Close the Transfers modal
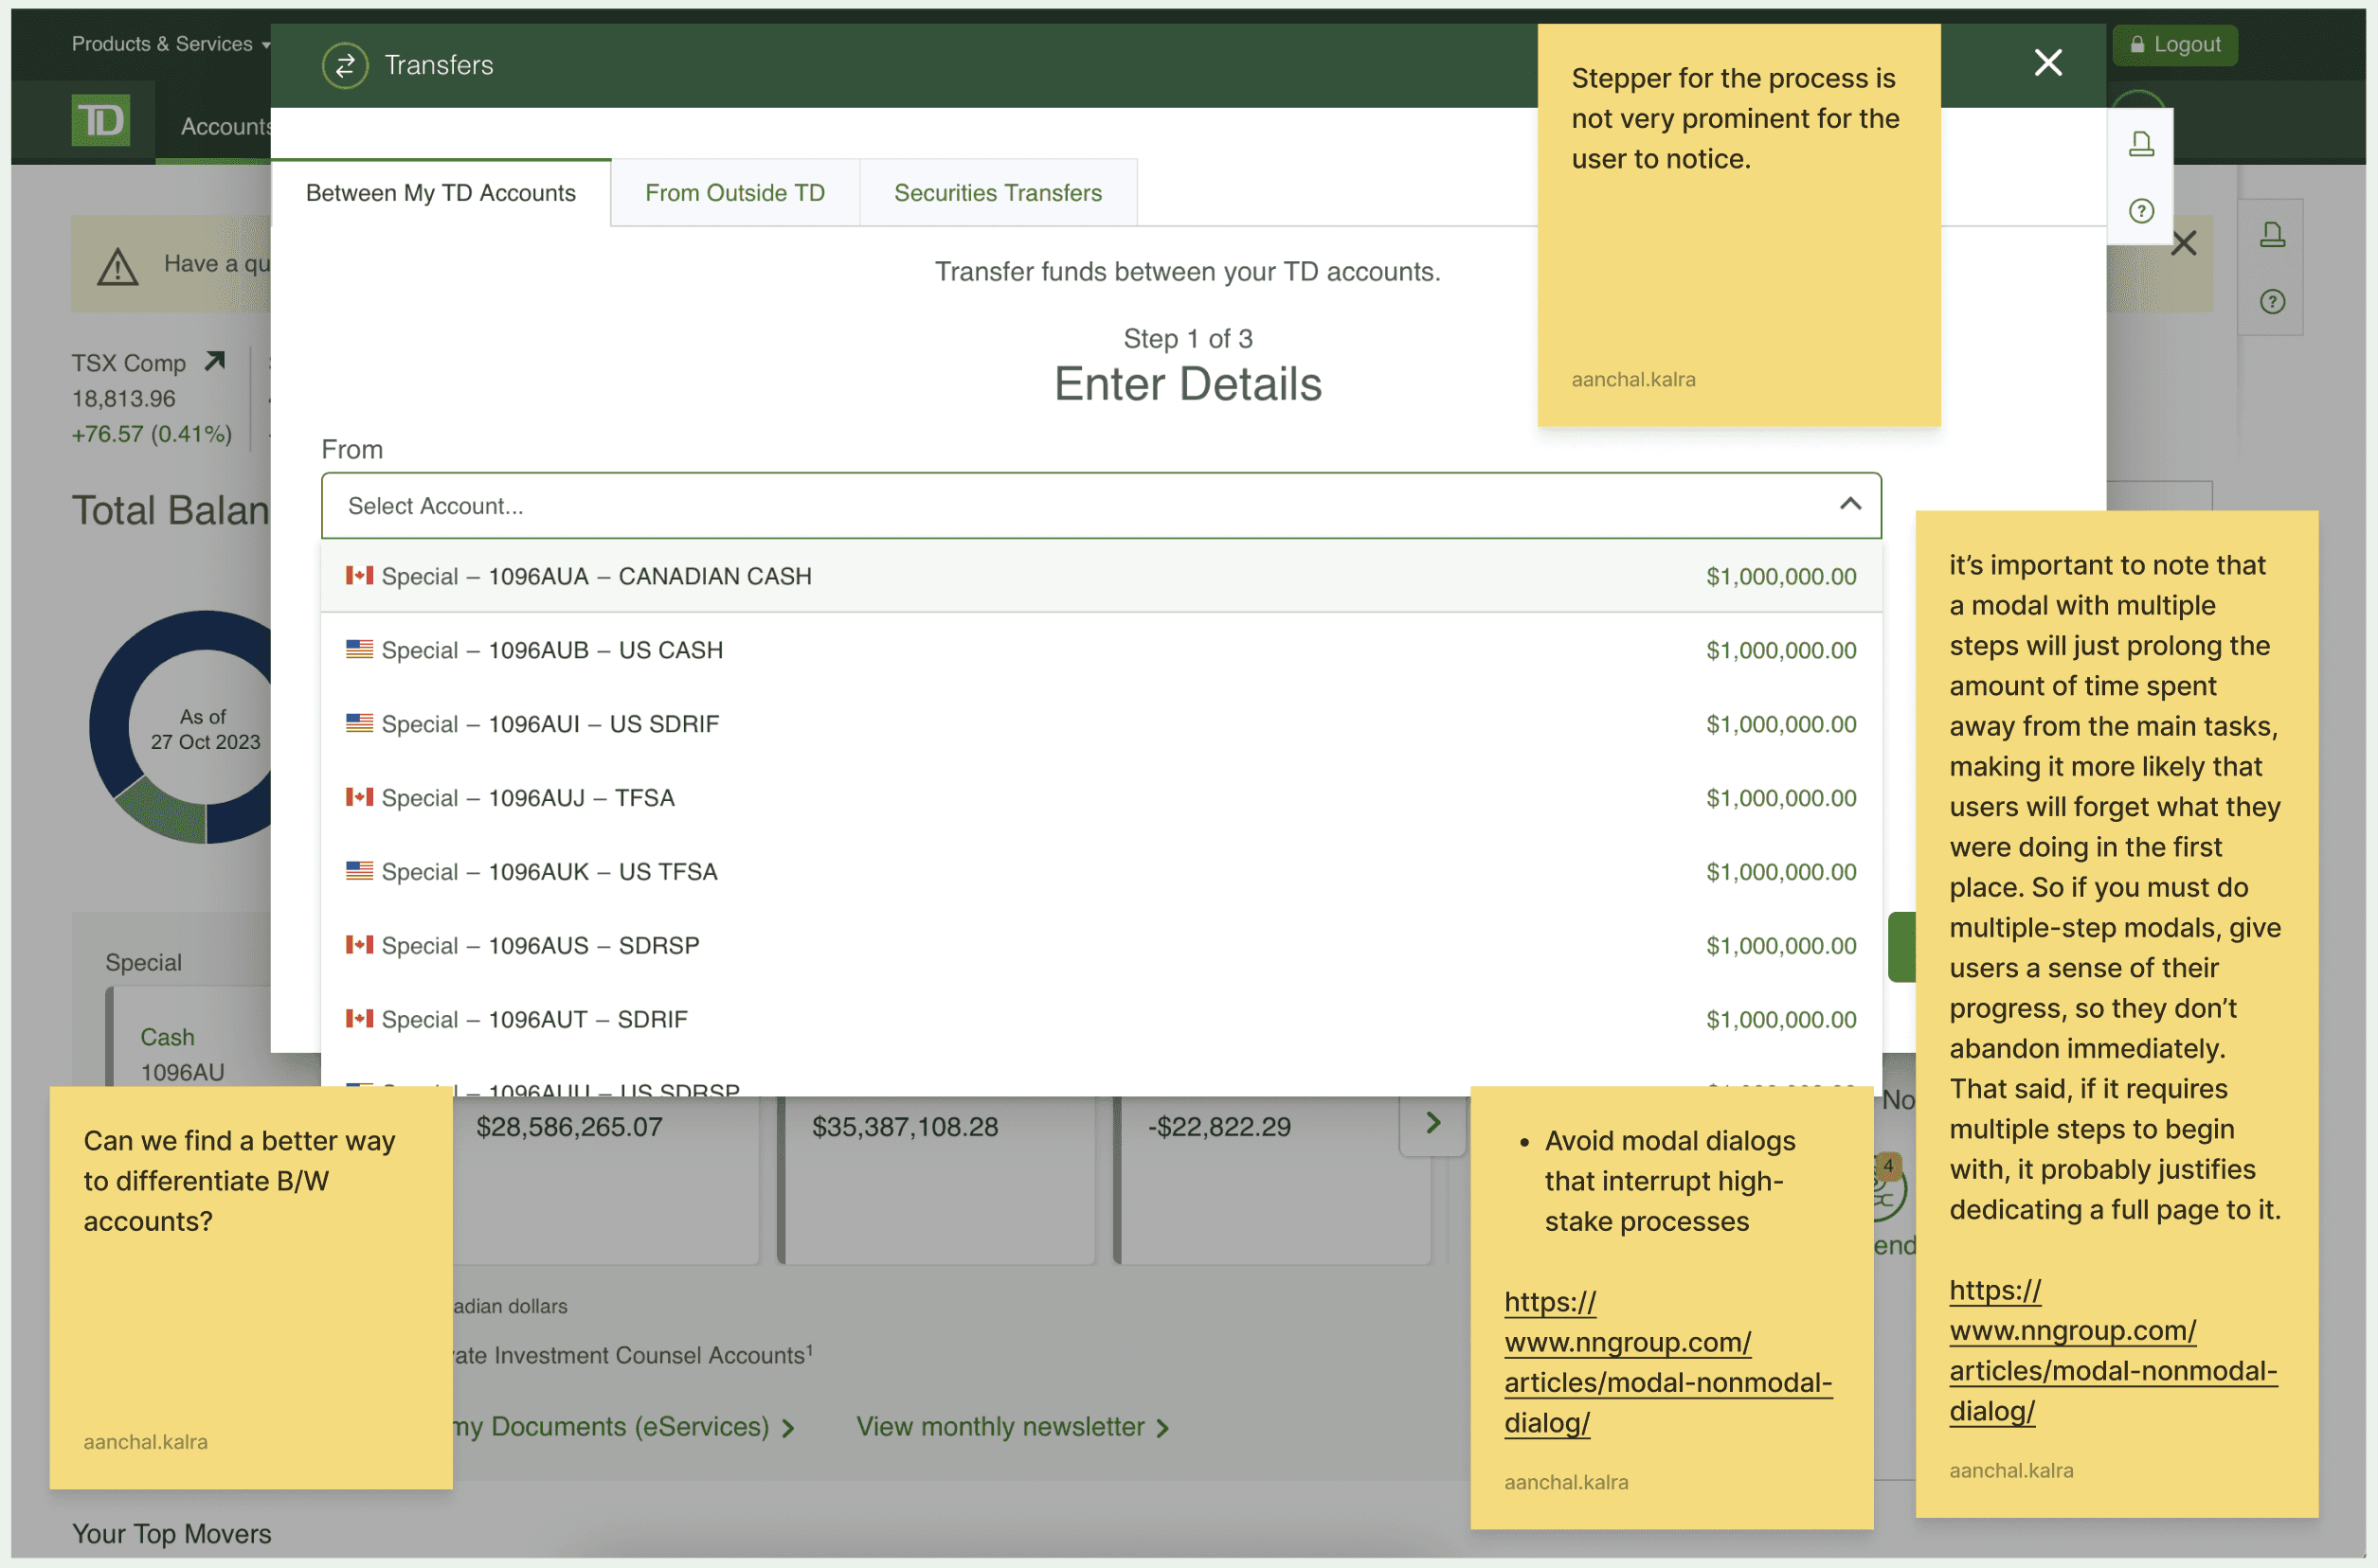Image resolution: width=2378 pixels, height=1568 pixels. pyautogui.click(x=2048, y=63)
